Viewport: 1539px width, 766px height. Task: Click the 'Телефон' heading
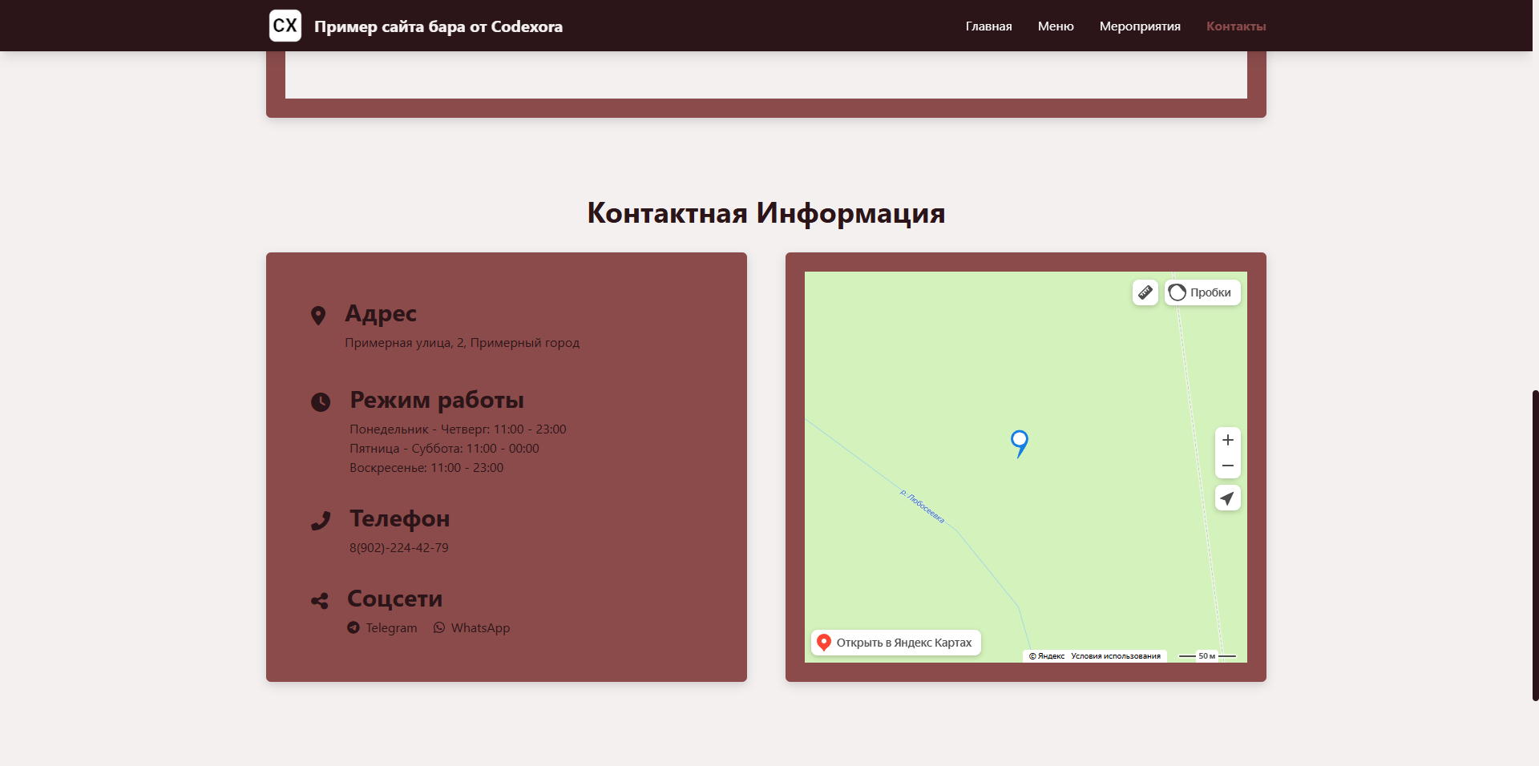[400, 518]
